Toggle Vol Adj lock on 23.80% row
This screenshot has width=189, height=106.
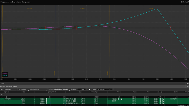click(163, 103)
